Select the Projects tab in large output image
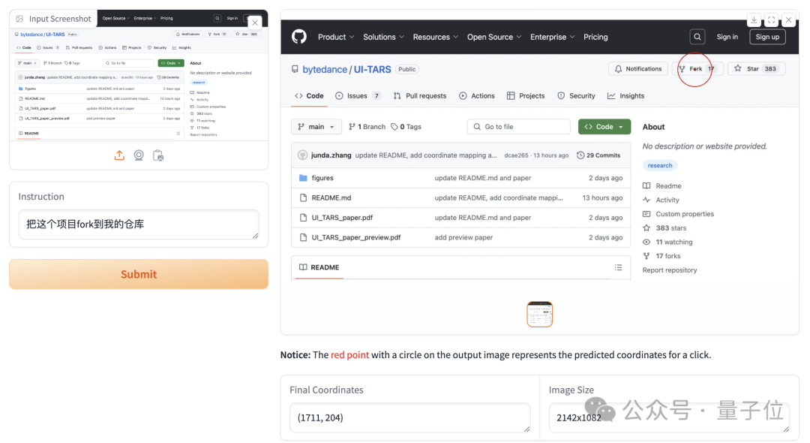Screen dimensions: 810x443 525,95
